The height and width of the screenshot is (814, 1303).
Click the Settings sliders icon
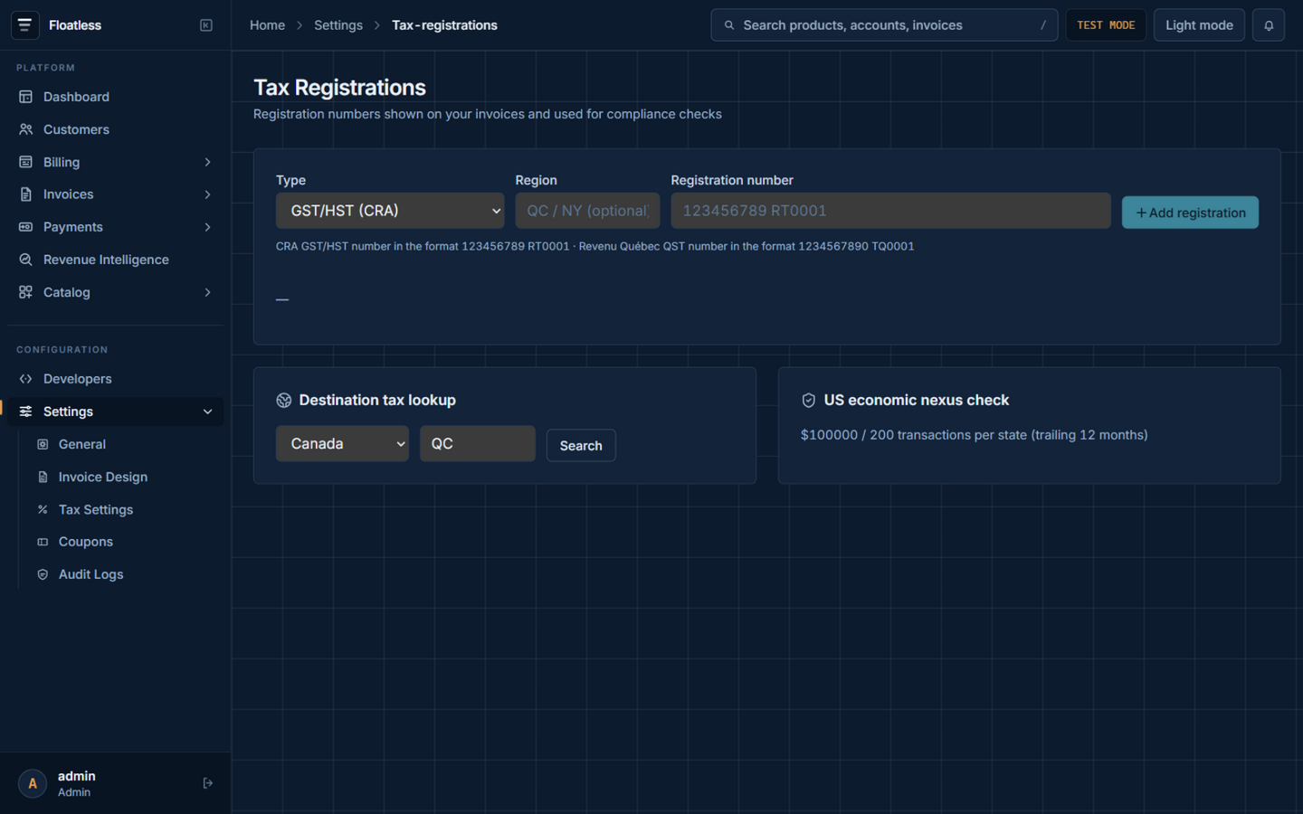click(x=25, y=412)
